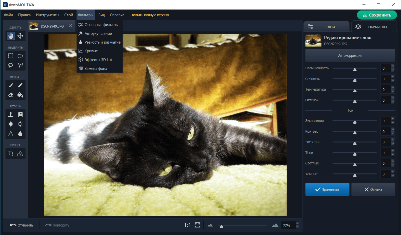This screenshot has width=401, height=235.
Task: Fit image to screen icon
Action: [198, 225]
